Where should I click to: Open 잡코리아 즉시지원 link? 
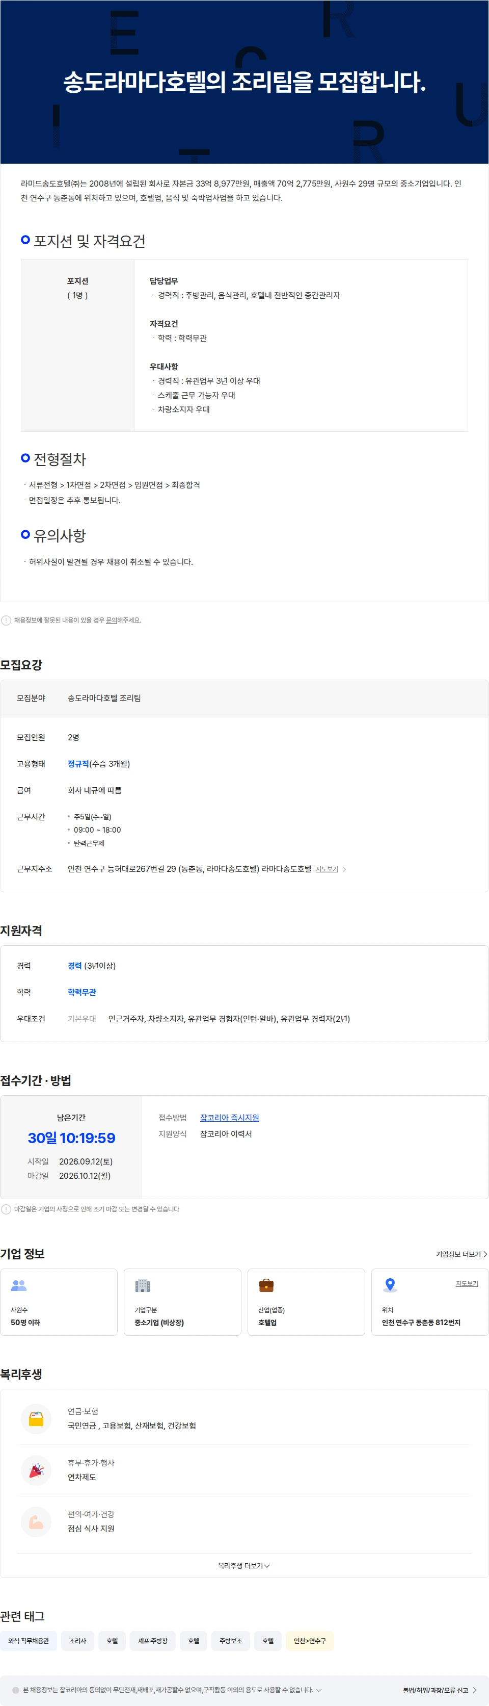pyautogui.click(x=230, y=1118)
